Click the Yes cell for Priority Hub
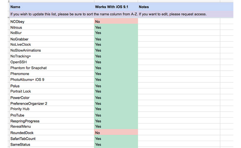Viewport: 241px width, 148px height. pyautogui.click(x=116, y=109)
